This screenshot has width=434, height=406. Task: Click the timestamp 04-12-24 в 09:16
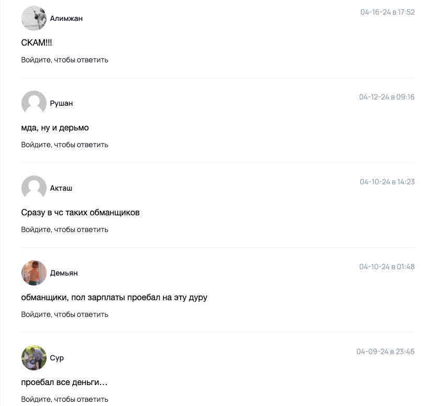387,97
